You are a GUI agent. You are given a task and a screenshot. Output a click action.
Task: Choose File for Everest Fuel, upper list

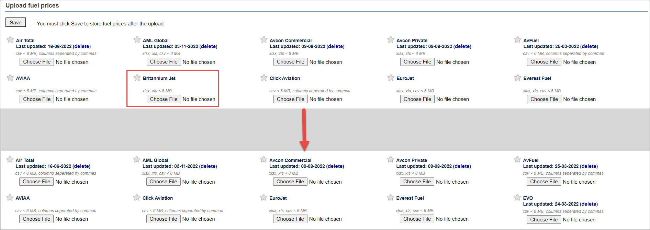(x=544, y=99)
